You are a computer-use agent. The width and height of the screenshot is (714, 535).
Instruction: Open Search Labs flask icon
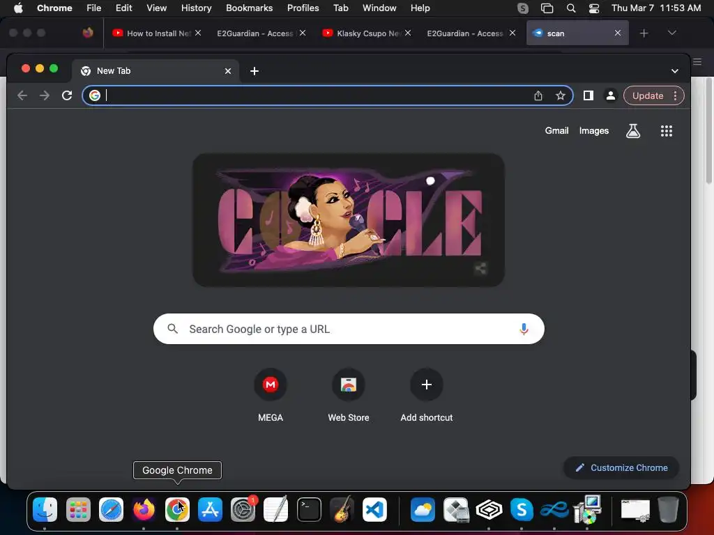tap(633, 131)
